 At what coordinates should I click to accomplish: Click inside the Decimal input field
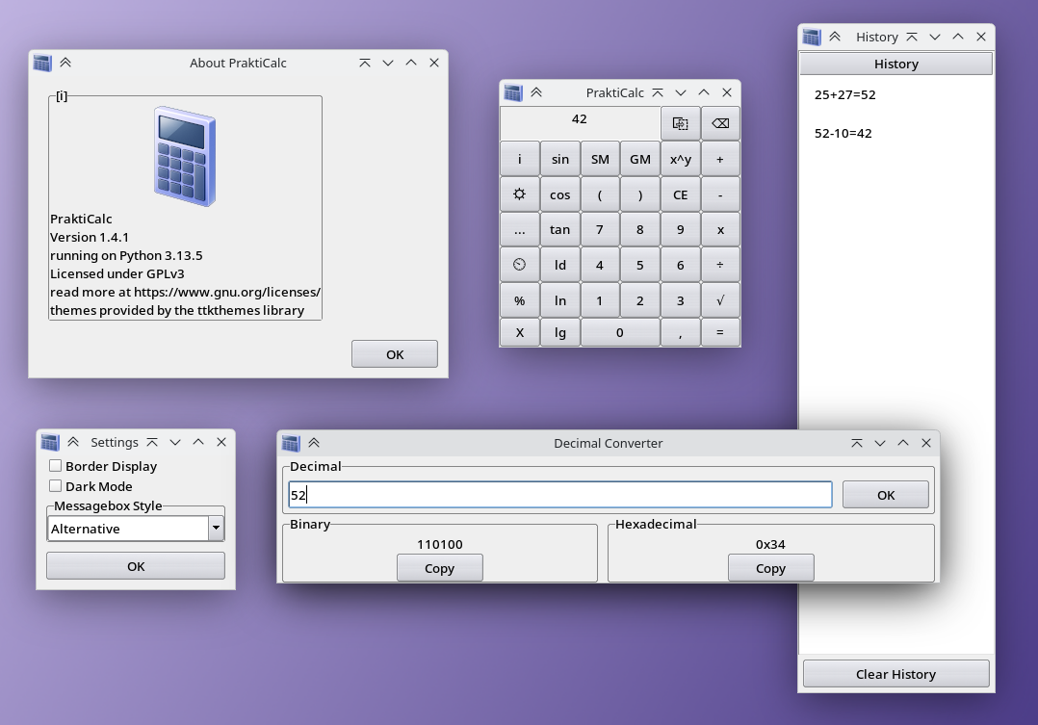(x=558, y=494)
